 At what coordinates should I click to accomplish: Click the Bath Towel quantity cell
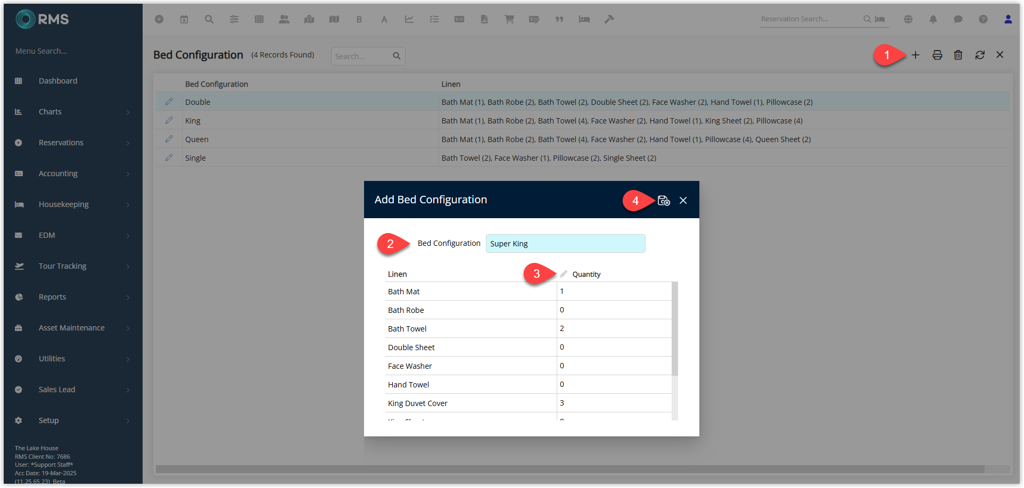point(614,328)
